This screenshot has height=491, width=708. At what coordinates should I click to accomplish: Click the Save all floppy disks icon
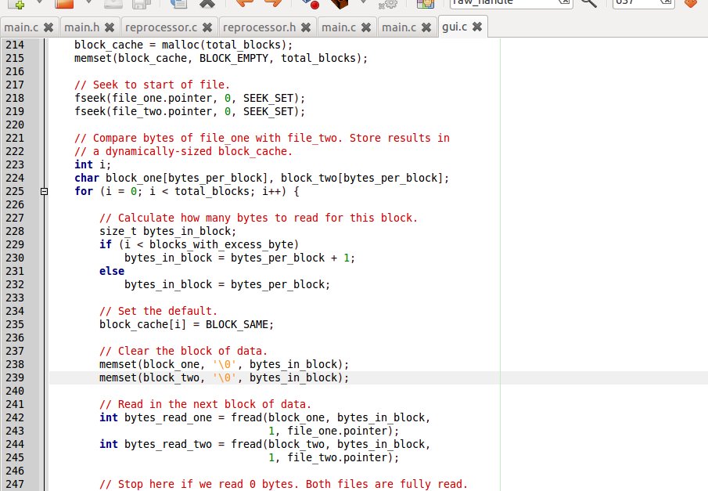coord(142,4)
